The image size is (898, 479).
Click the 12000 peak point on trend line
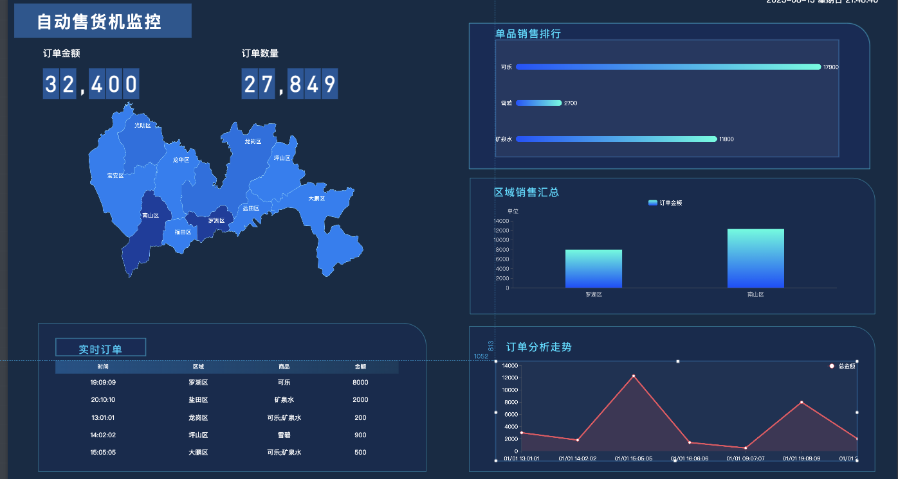633,376
